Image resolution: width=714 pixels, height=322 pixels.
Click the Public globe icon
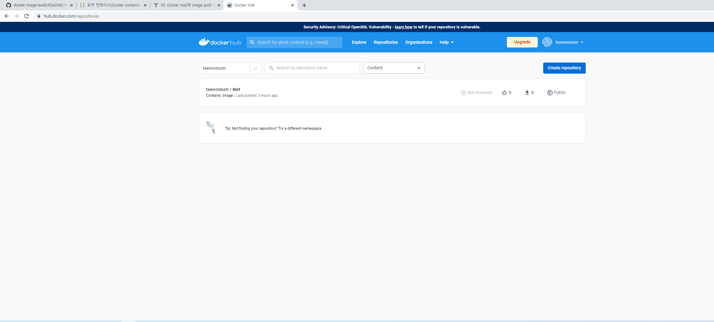549,92
